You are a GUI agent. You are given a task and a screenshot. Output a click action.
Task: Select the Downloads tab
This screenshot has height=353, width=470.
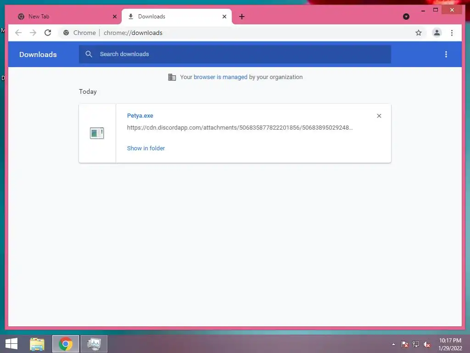click(x=177, y=17)
